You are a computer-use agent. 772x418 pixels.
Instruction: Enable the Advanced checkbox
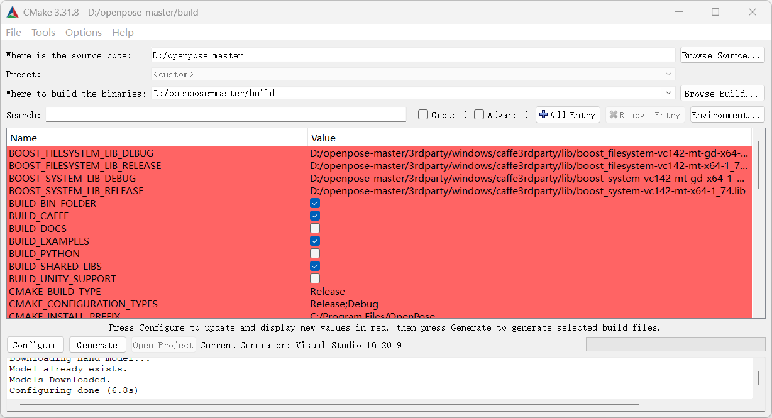[x=479, y=114]
